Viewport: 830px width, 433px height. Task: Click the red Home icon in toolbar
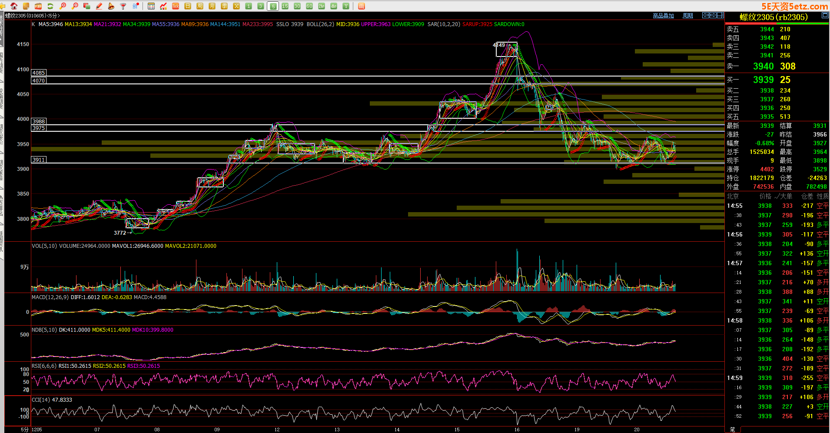tap(14, 6)
